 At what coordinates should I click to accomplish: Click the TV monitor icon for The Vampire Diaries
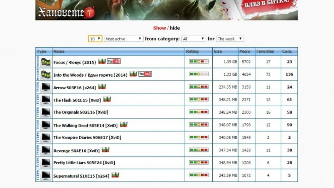[46, 137]
